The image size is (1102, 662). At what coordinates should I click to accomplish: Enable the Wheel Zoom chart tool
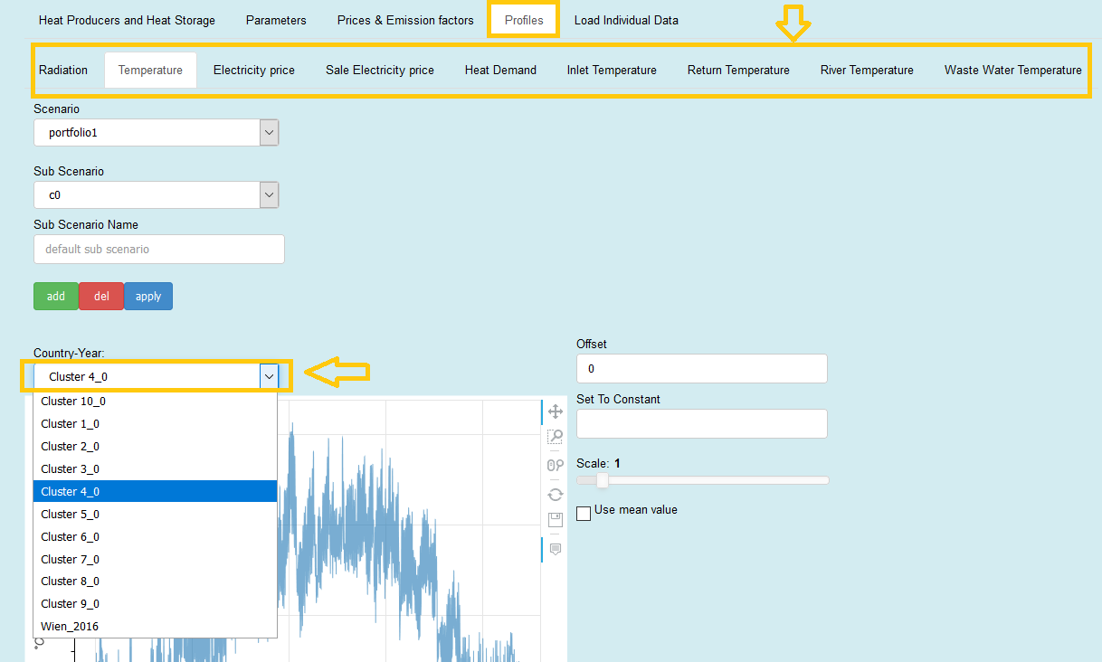click(556, 465)
